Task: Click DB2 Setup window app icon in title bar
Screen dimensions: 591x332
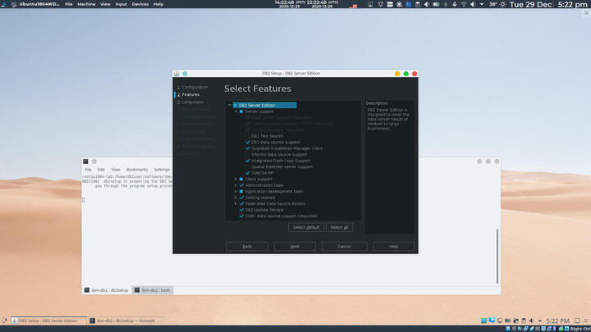Action: (x=176, y=74)
